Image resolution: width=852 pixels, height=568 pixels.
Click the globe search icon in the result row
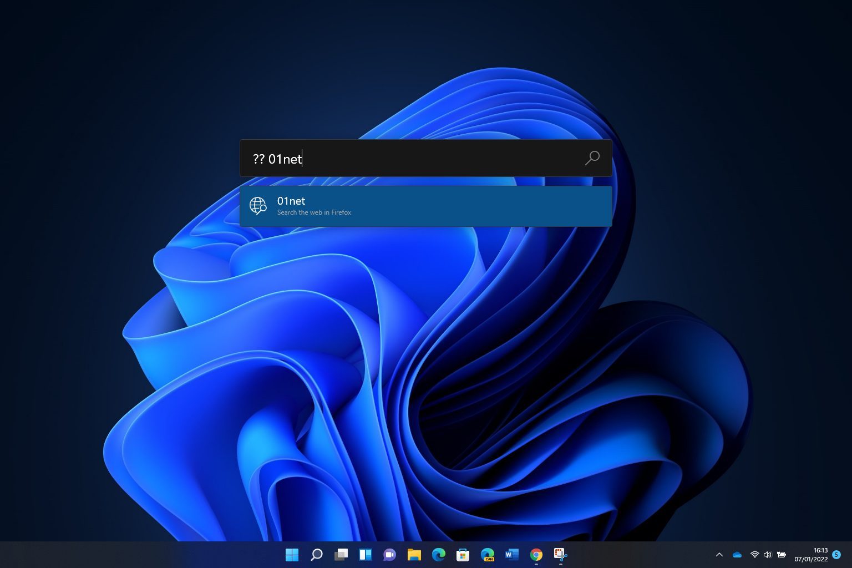[258, 206]
